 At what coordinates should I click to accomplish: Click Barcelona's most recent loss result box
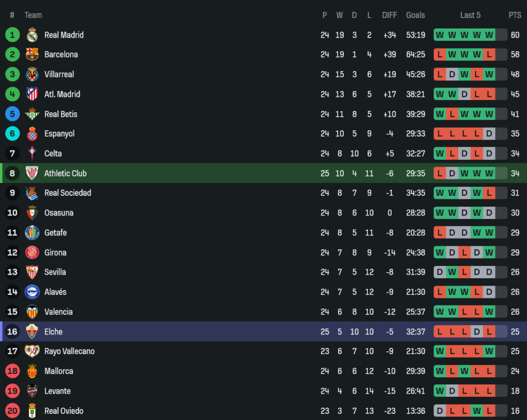point(489,55)
